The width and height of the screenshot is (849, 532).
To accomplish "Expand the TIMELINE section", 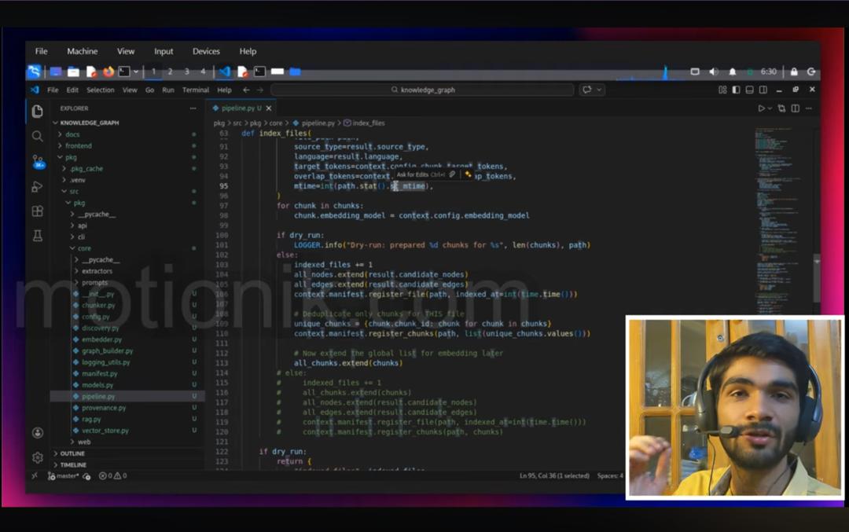I will pyautogui.click(x=73, y=464).
